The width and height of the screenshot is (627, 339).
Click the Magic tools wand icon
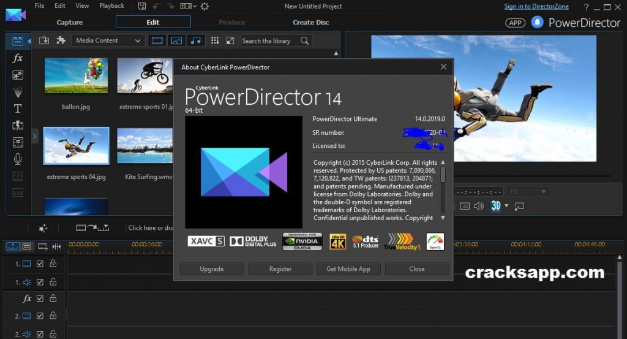43,228
